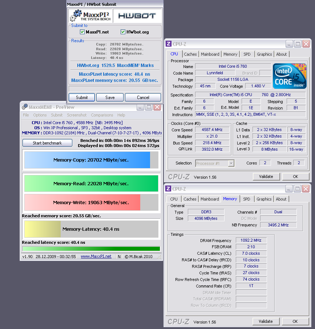
Task: Maximize the MaxxMEM PreView window
Action: pos(149,107)
